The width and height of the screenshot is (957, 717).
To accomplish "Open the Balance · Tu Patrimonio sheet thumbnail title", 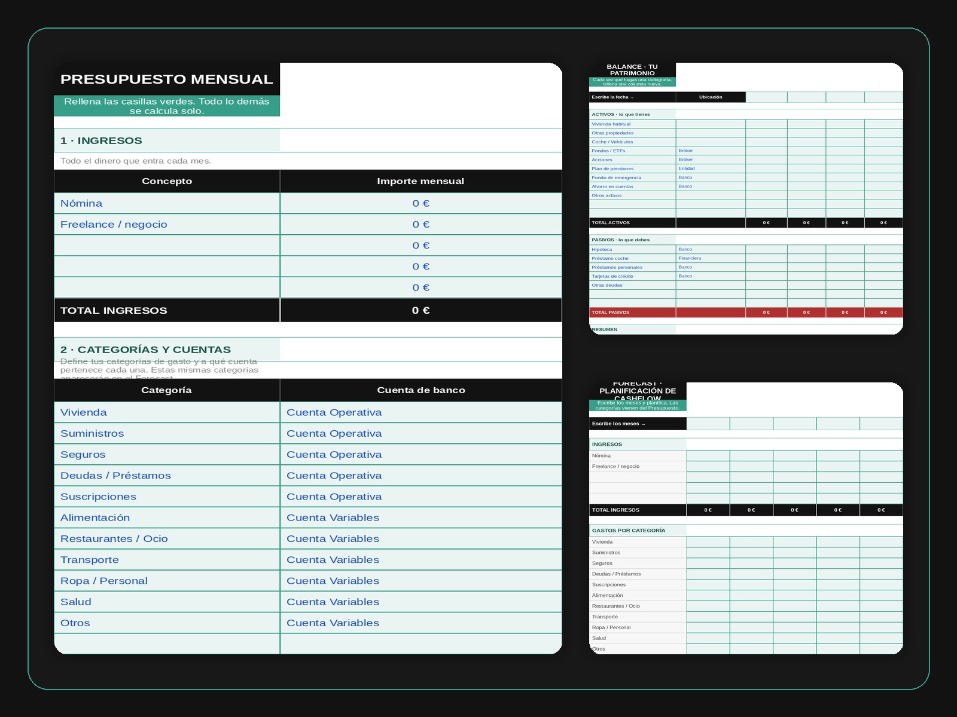I will (x=632, y=70).
